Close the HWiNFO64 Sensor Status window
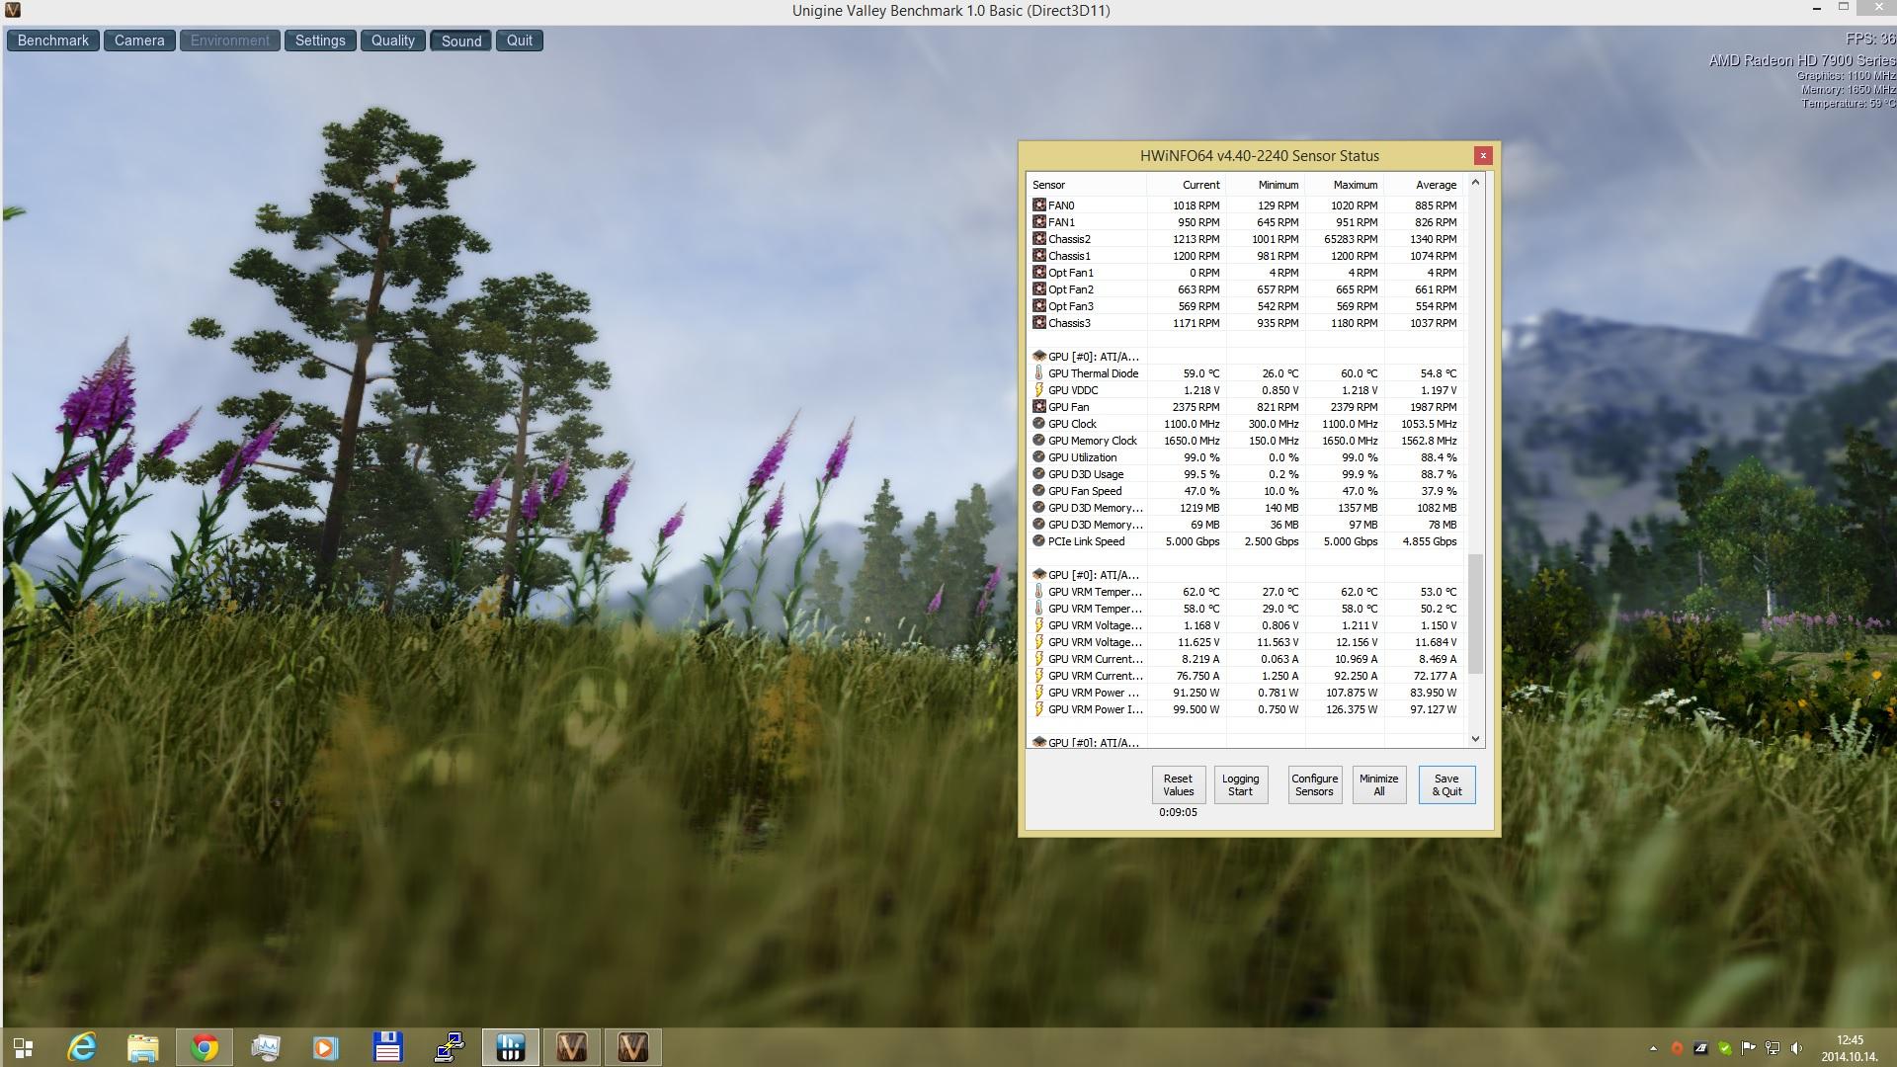 click(x=1482, y=155)
